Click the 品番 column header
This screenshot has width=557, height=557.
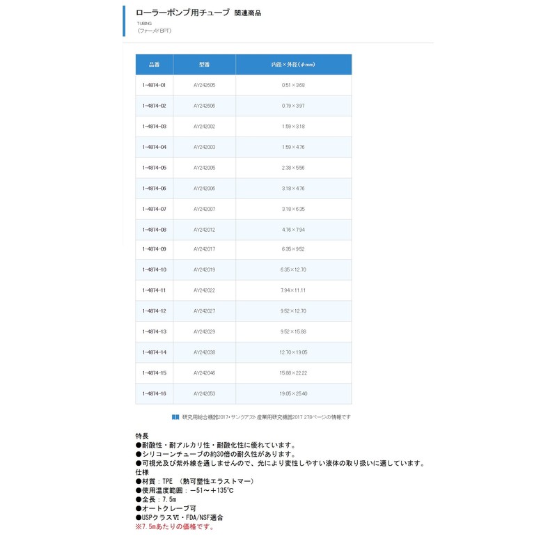[x=154, y=64]
